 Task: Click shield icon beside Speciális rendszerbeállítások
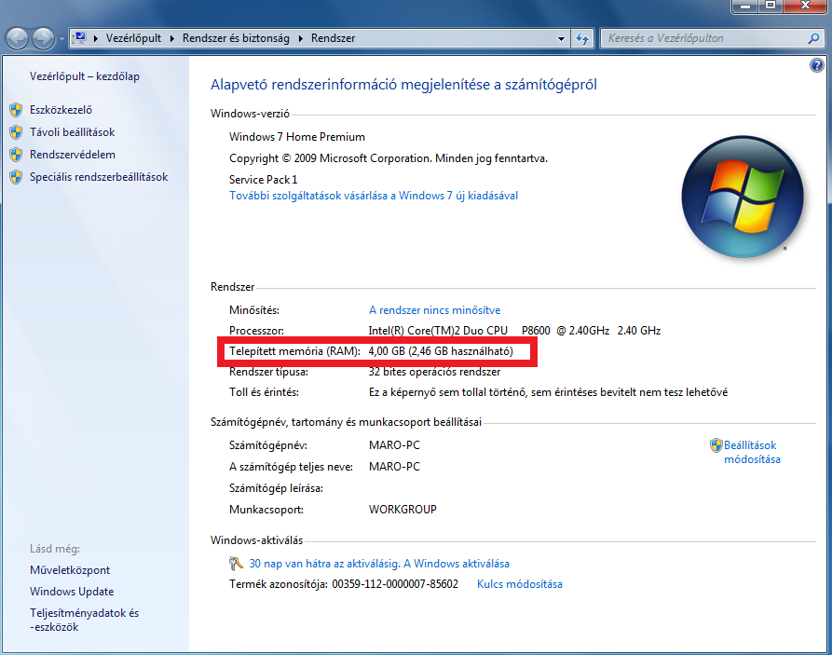pos(16,177)
